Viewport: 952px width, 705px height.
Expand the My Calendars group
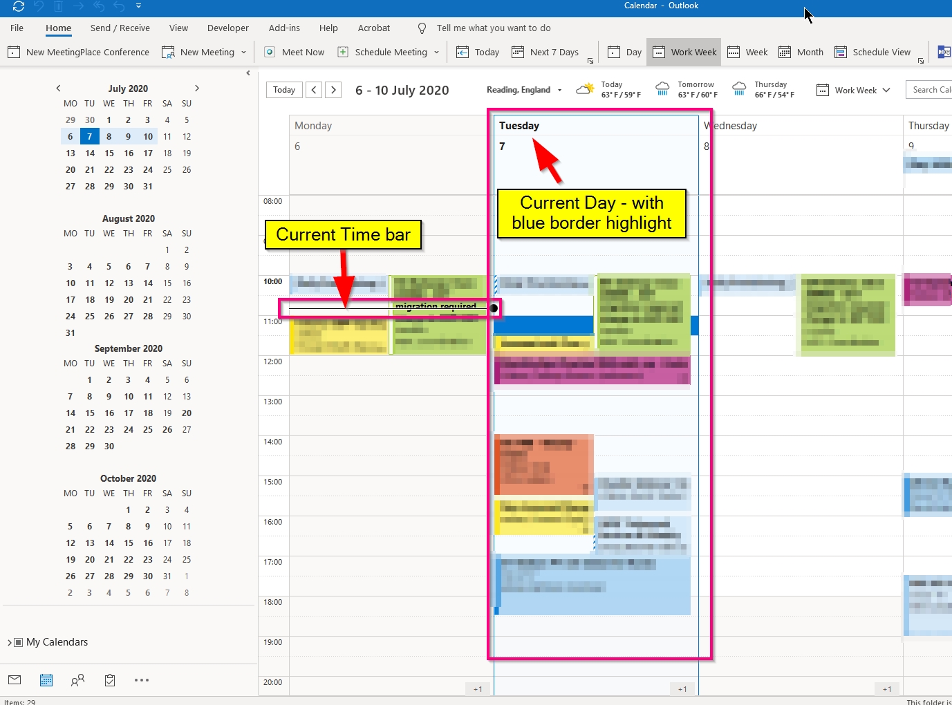[10, 643]
